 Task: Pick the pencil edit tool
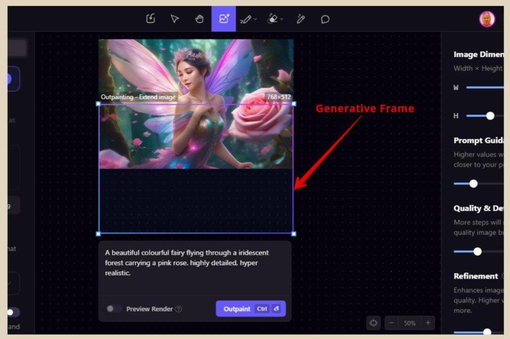coord(300,19)
